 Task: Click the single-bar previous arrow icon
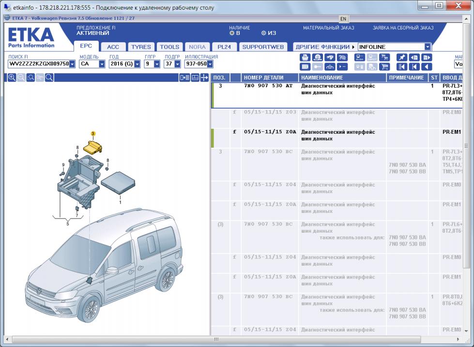(414, 67)
